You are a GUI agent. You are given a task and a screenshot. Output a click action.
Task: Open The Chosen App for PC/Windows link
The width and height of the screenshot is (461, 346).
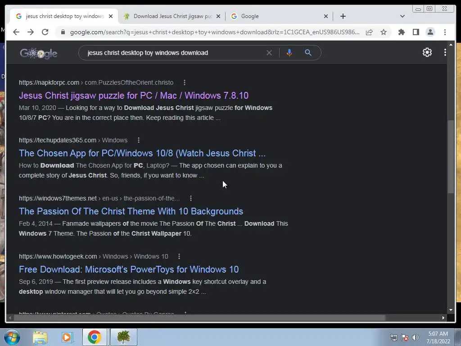point(142,153)
